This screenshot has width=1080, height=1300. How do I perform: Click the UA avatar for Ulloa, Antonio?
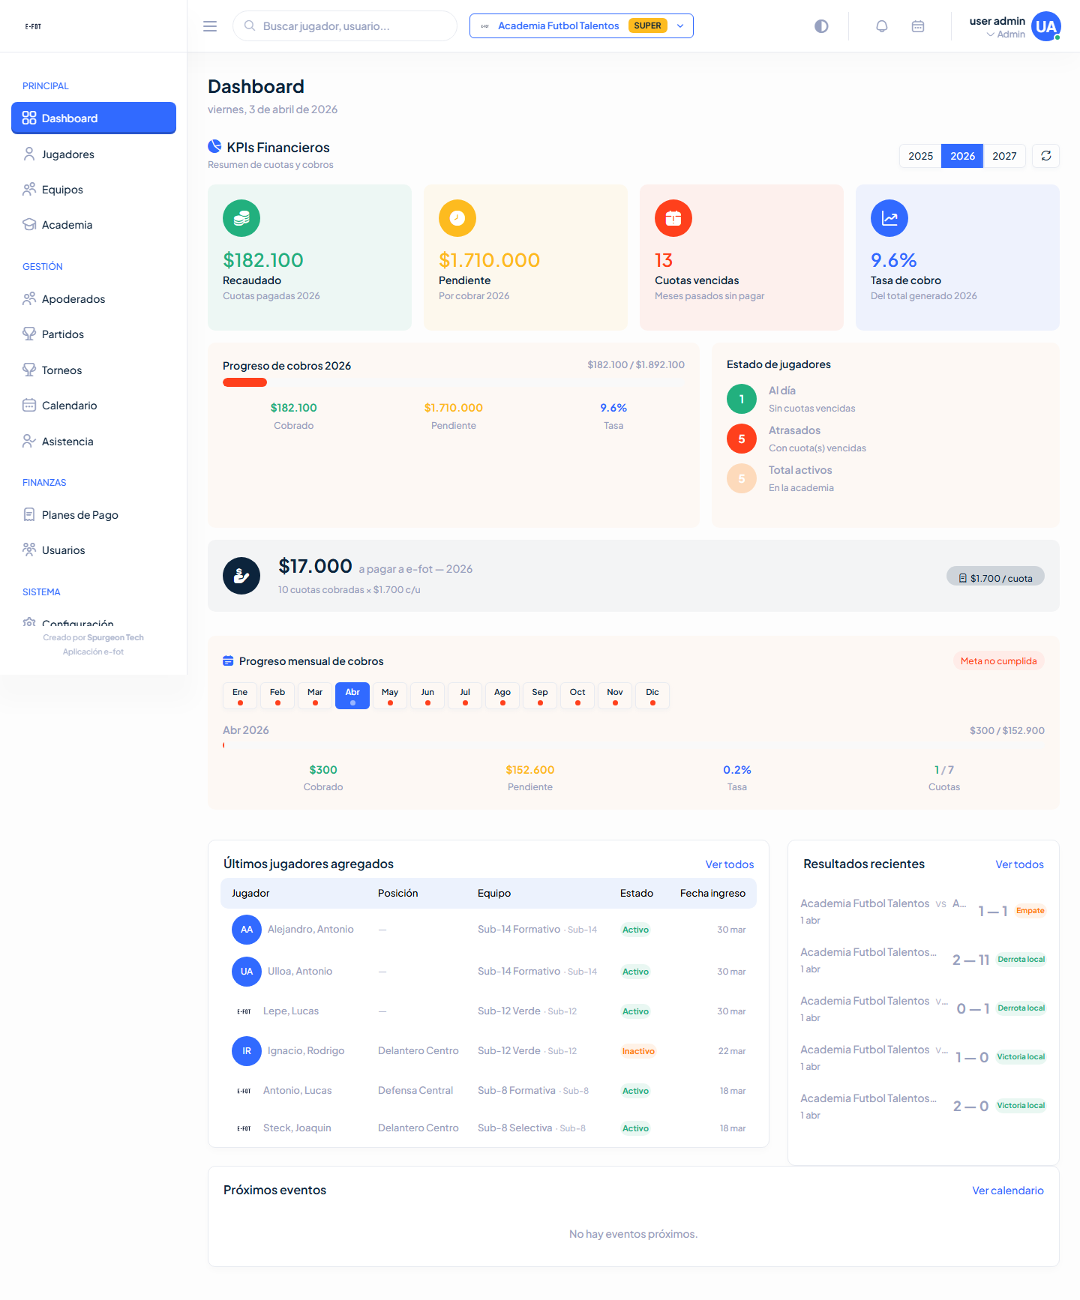(x=247, y=972)
